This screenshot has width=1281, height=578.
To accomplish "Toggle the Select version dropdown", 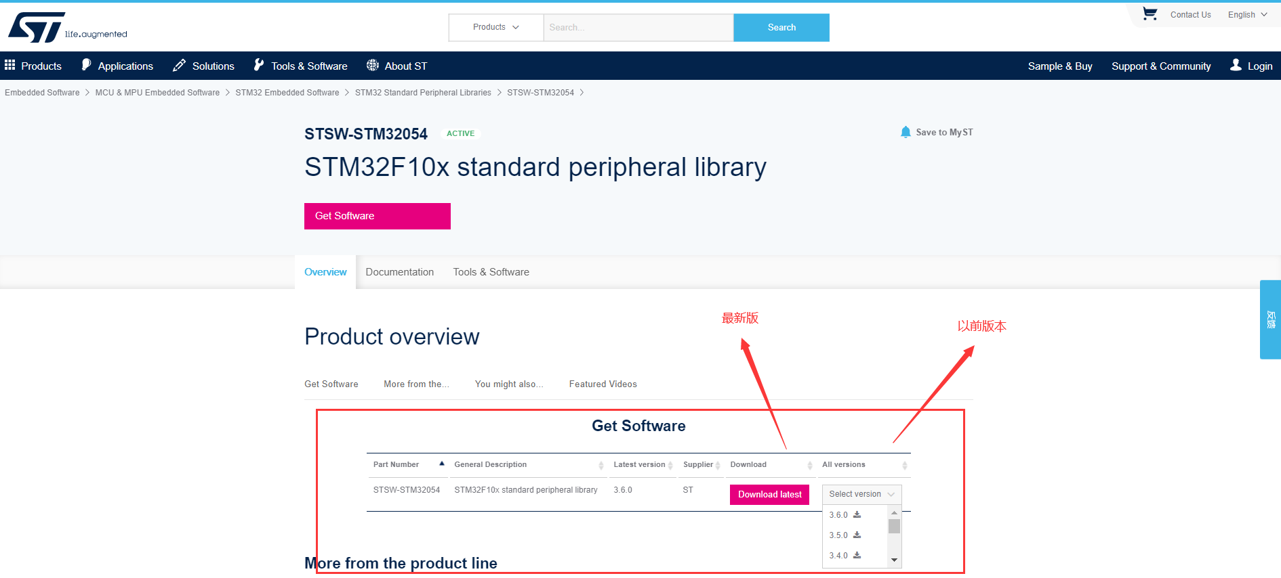I will pos(861,494).
